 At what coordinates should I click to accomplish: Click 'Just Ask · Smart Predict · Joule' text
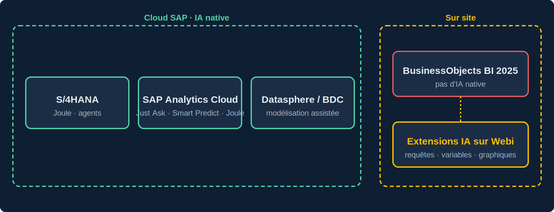(190, 113)
